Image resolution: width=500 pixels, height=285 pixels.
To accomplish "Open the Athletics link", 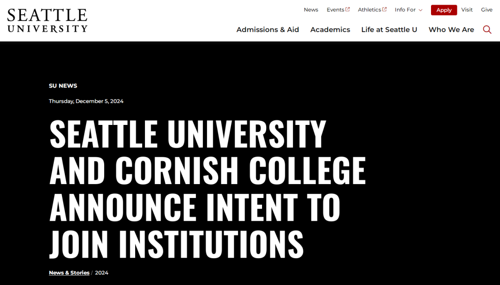I will [x=369, y=10].
